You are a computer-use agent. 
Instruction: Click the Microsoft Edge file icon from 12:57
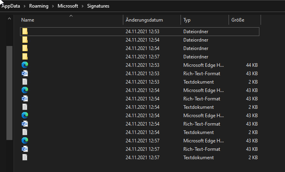point(25,140)
